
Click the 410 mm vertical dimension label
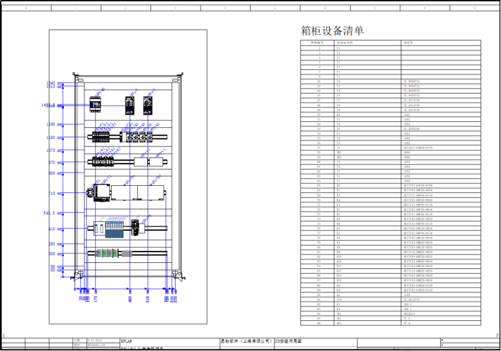click(55, 229)
